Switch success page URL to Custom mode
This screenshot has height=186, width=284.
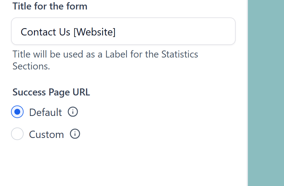pyautogui.click(x=17, y=134)
